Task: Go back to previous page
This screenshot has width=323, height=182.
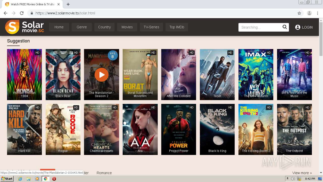Action: tap(6, 13)
